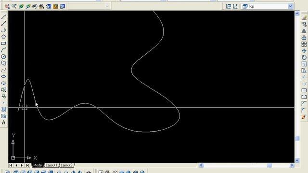Image resolution: width=308 pixels, height=173 pixels.
Task: Click the horizontal scrollbar thumb
Action: click(269, 165)
